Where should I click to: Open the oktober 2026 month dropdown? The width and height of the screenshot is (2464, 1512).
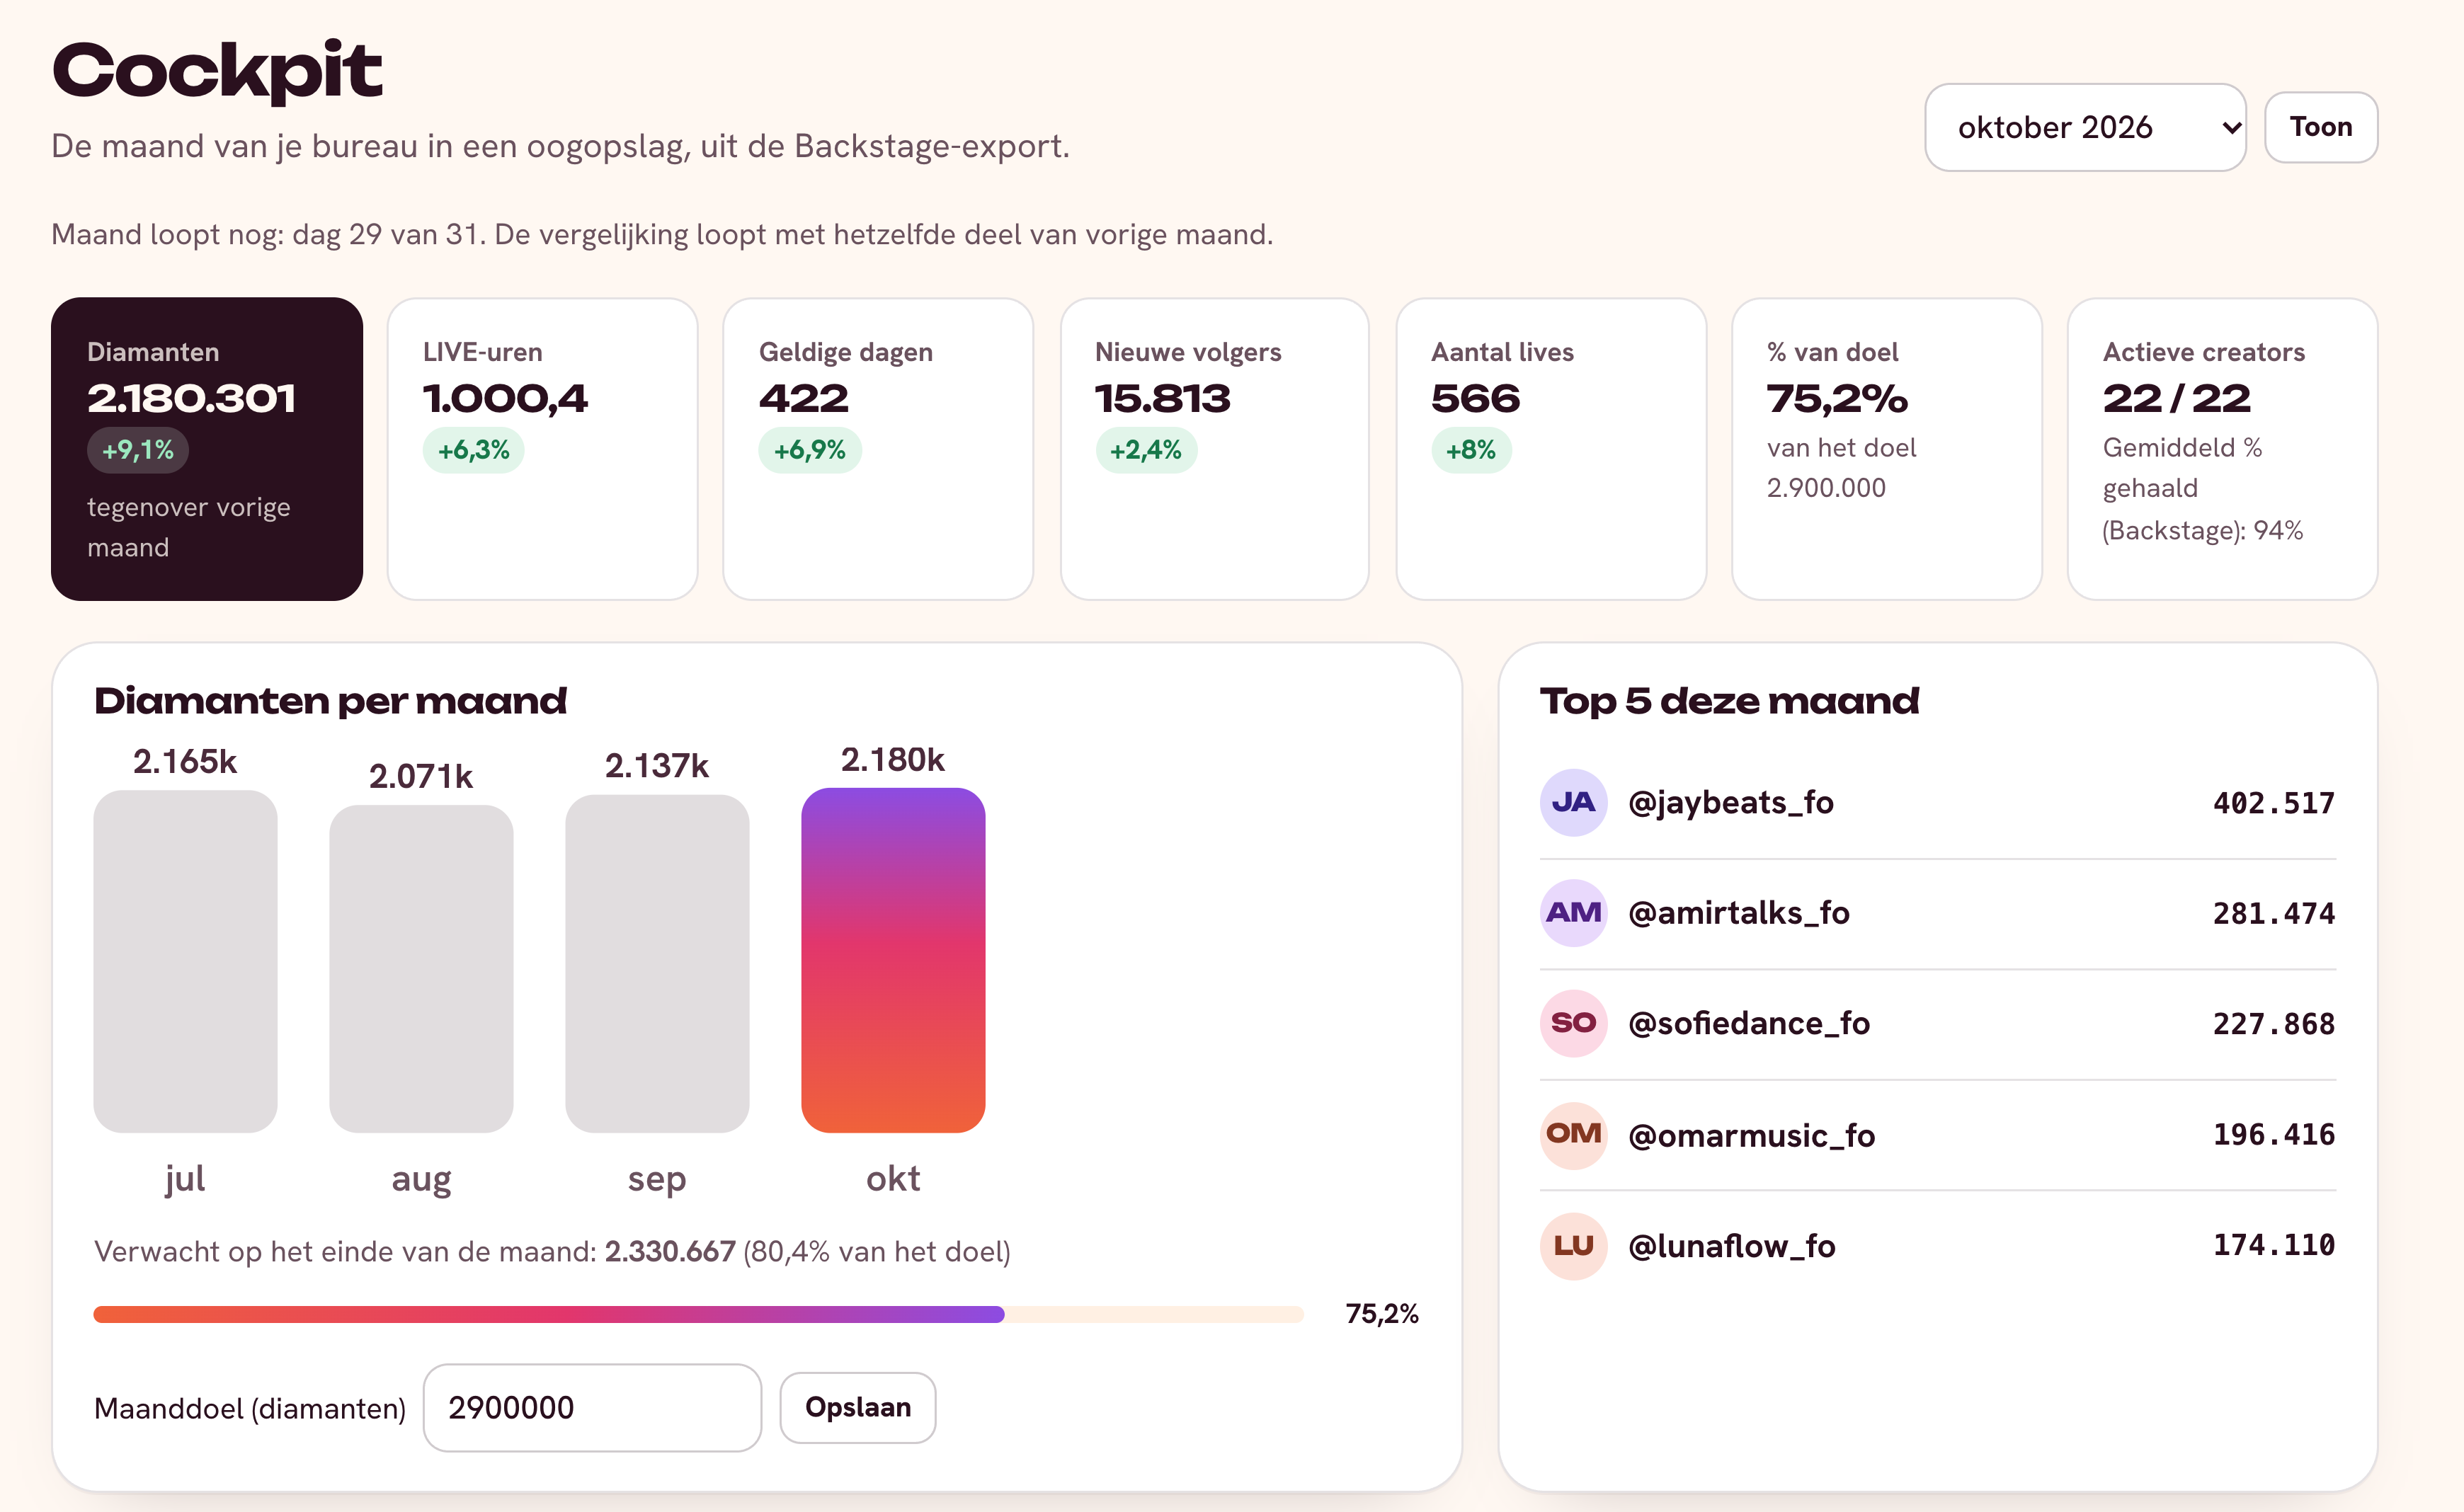(x=2085, y=127)
